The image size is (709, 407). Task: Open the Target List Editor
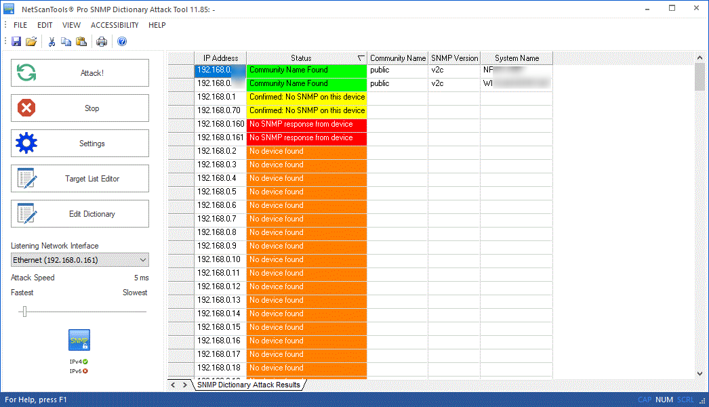(80, 178)
